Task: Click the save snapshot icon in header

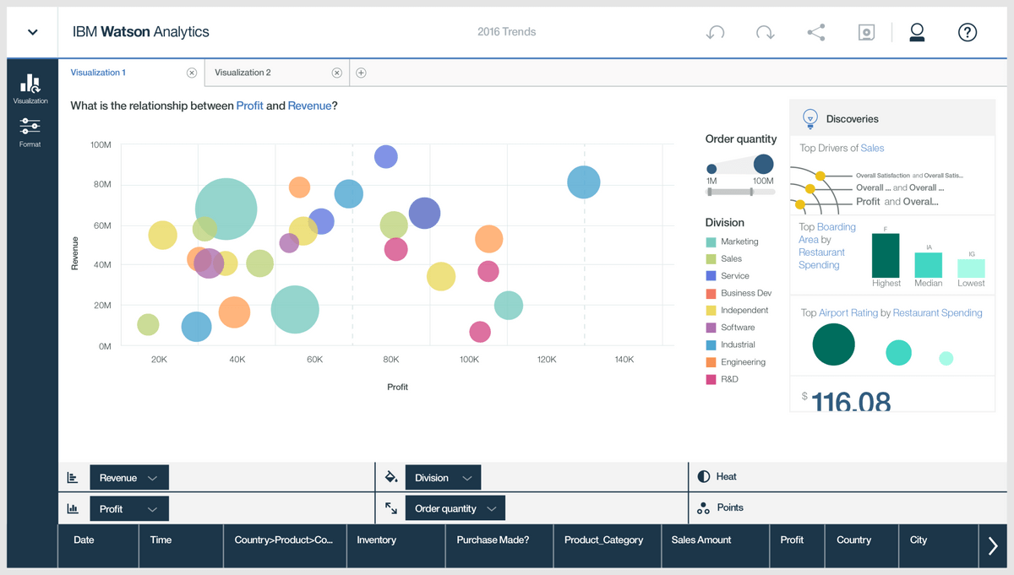Action: coord(866,32)
